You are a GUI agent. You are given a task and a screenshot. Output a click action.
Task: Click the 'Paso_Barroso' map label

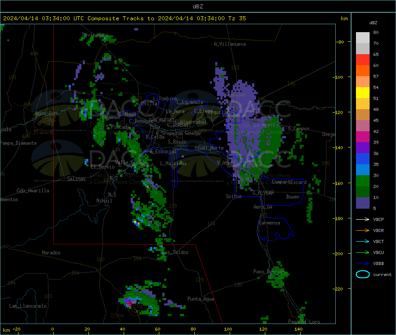(x=269, y=272)
